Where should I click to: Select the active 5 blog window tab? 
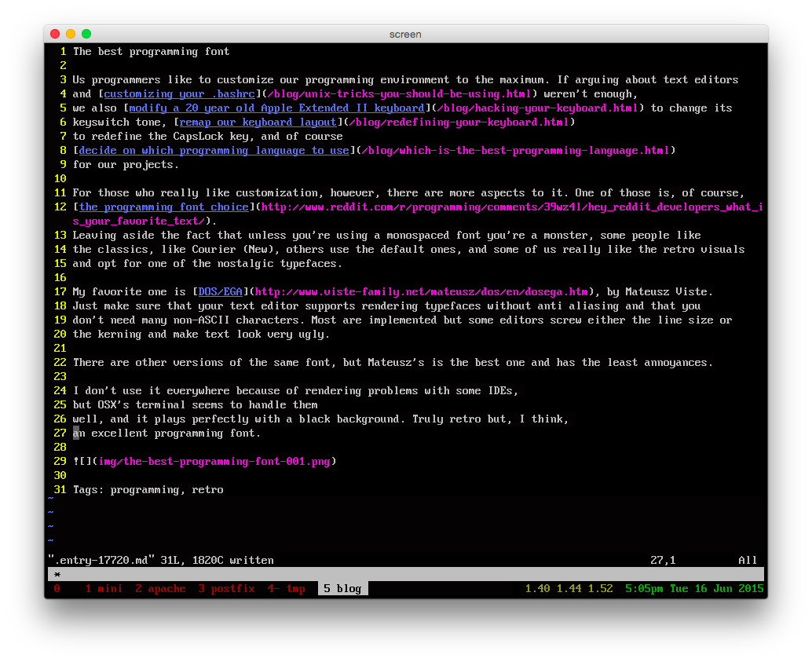tap(343, 588)
